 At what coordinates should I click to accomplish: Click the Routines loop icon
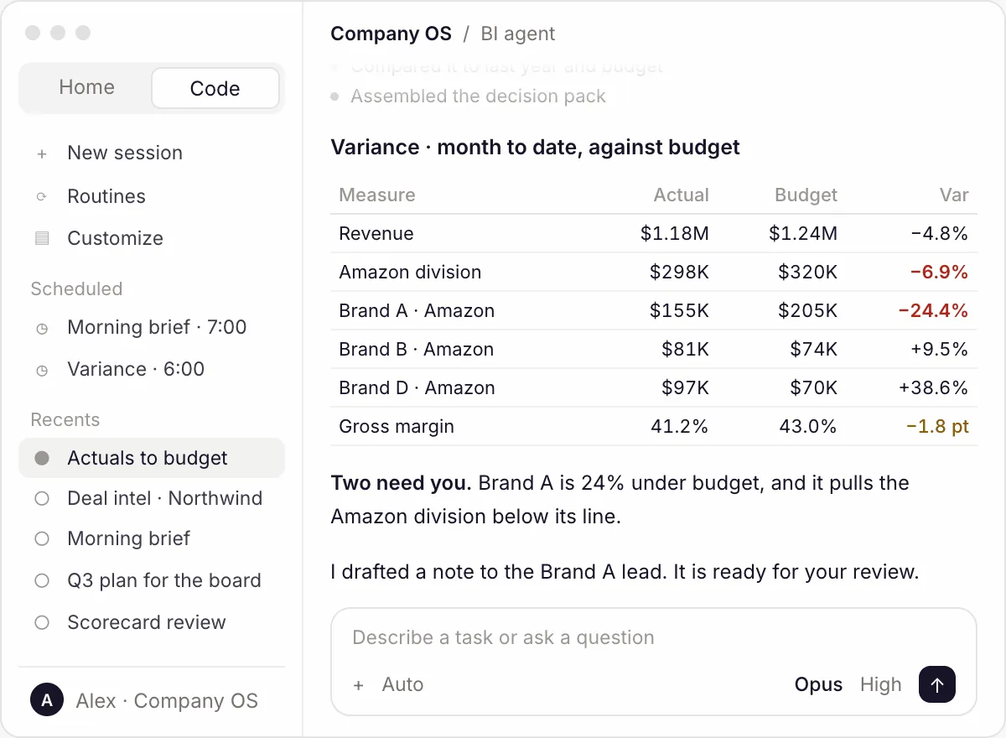[42, 197]
